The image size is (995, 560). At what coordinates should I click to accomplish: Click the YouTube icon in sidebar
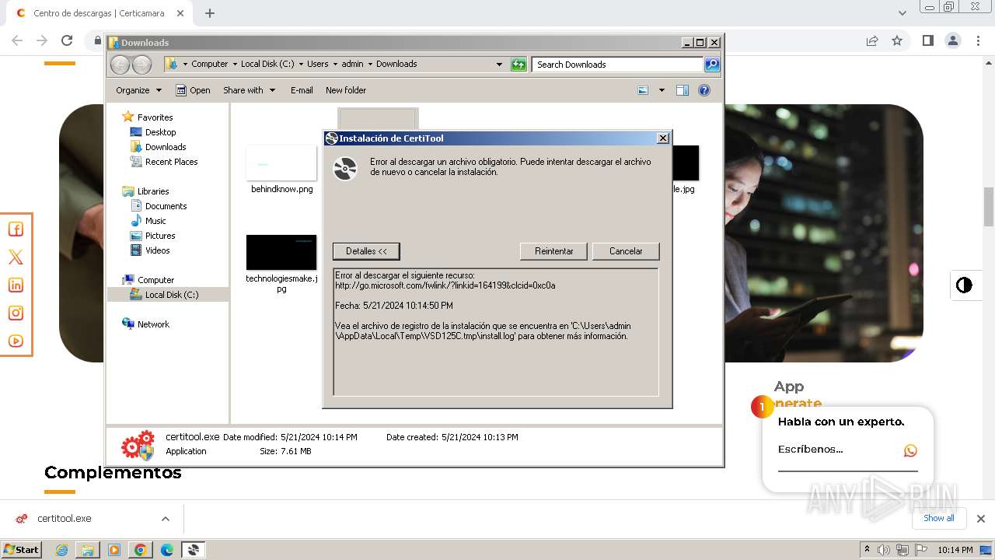[16, 341]
